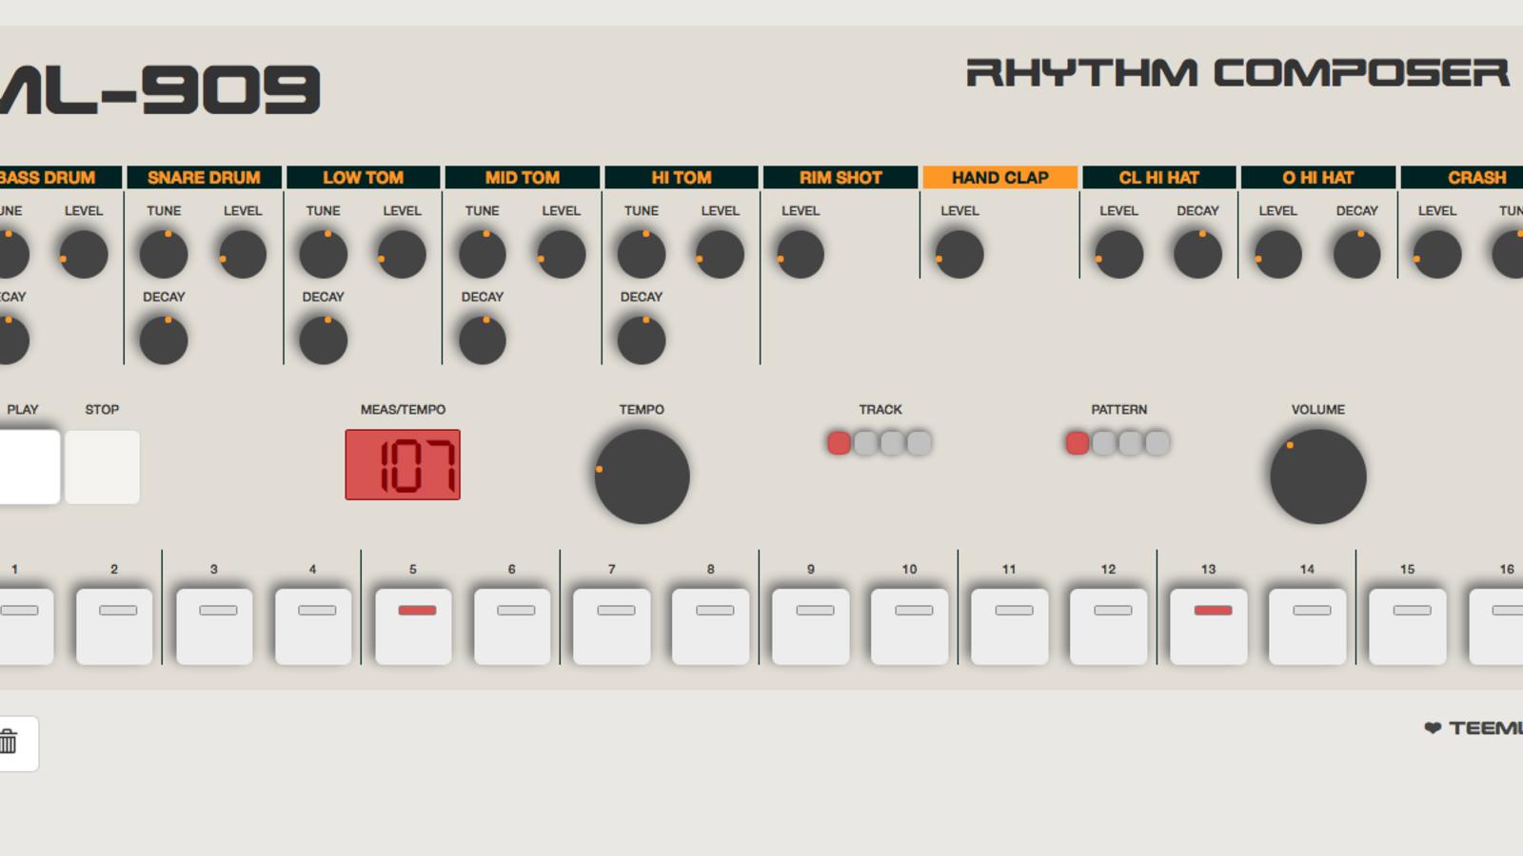The height and width of the screenshot is (856, 1523).
Task: Select the second TRACK indicator button
Action: 865,442
